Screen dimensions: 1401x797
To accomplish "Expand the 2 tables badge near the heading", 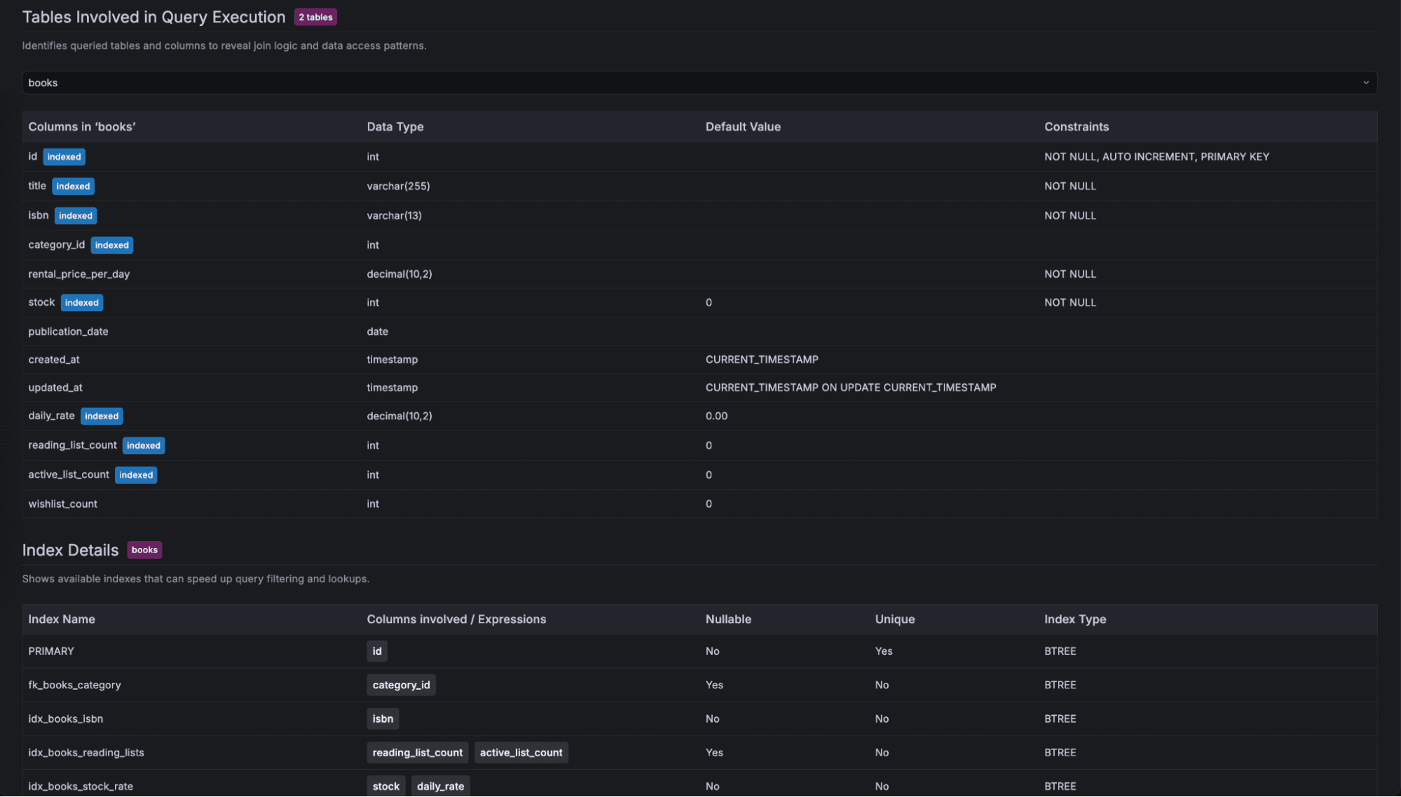I will click(315, 16).
